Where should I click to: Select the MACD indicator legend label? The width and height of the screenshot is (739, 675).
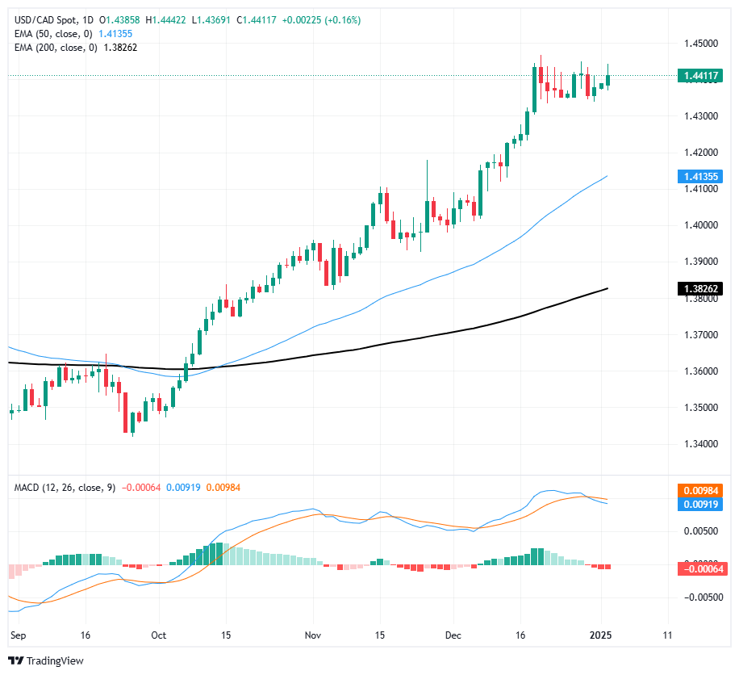point(65,487)
